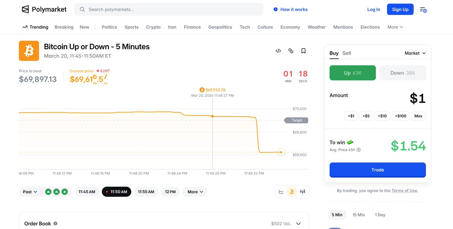Open the Breaking category
Image resolution: width=453 pixels, height=229 pixels.
[64, 27]
